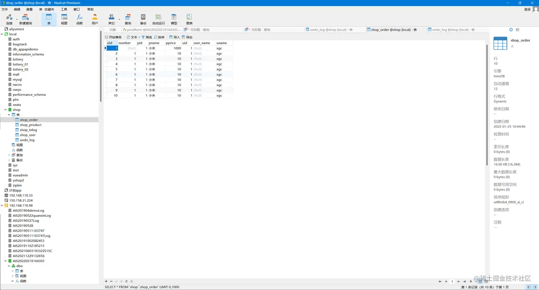Image resolution: width=539 pixels, height=290 pixels.
Task: Collapse the 表 tables node under shop
Action: (9, 115)
